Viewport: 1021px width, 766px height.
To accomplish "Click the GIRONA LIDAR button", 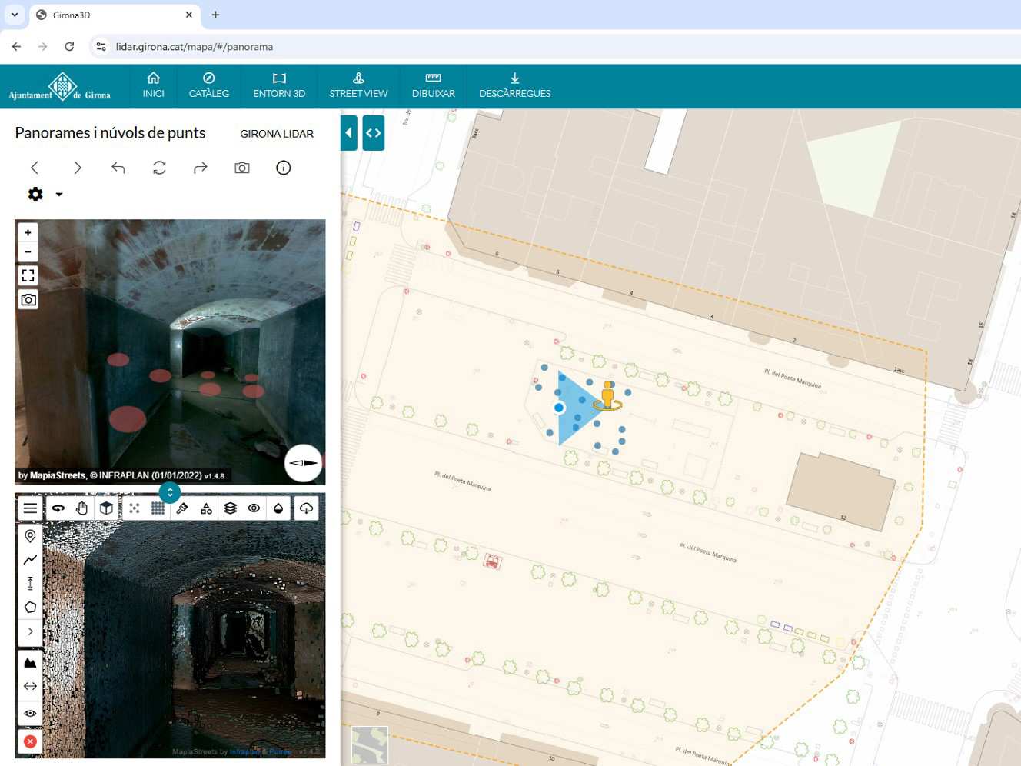I will 277,134.
